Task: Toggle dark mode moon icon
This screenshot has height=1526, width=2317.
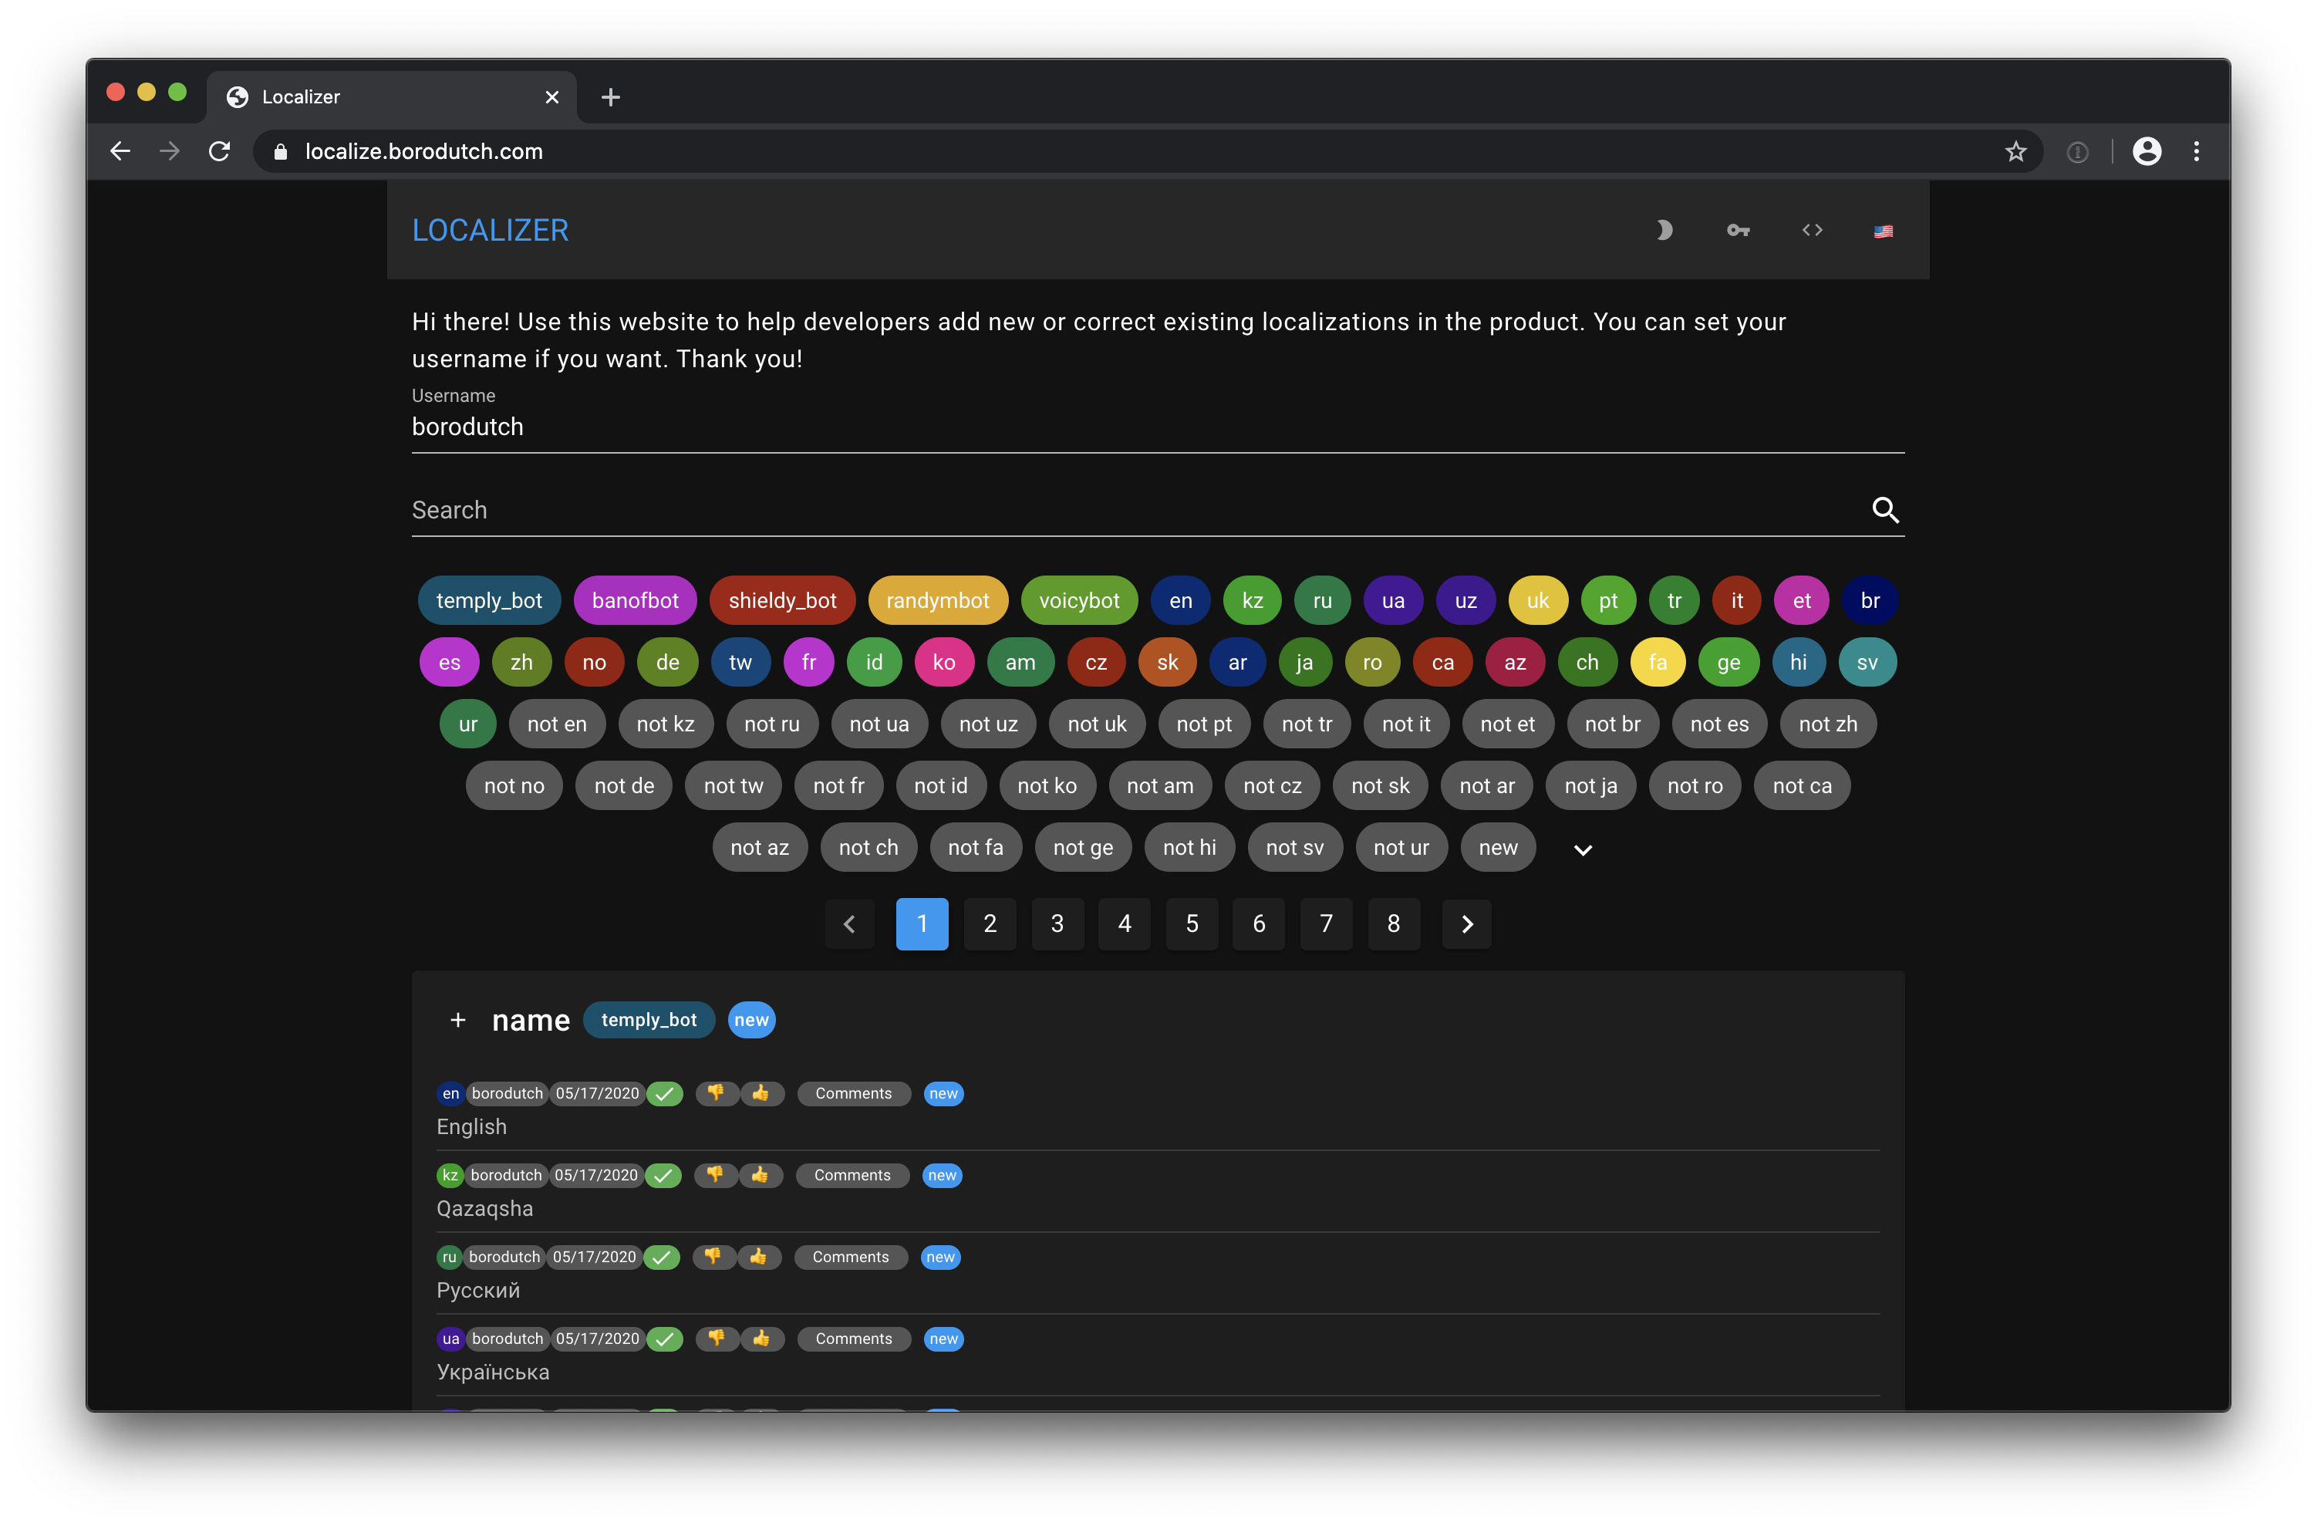Action: tap(1664, 231)
